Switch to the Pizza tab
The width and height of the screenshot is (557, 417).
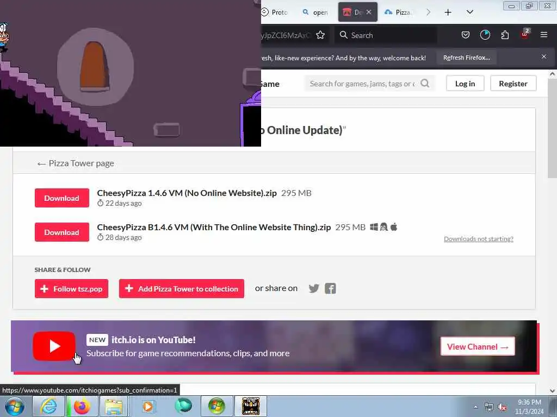click(398, 12)
